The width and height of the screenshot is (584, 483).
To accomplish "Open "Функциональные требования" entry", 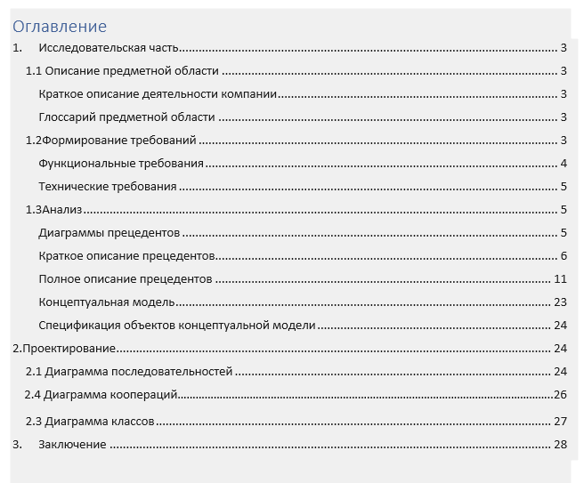I will tap(121, 164).
